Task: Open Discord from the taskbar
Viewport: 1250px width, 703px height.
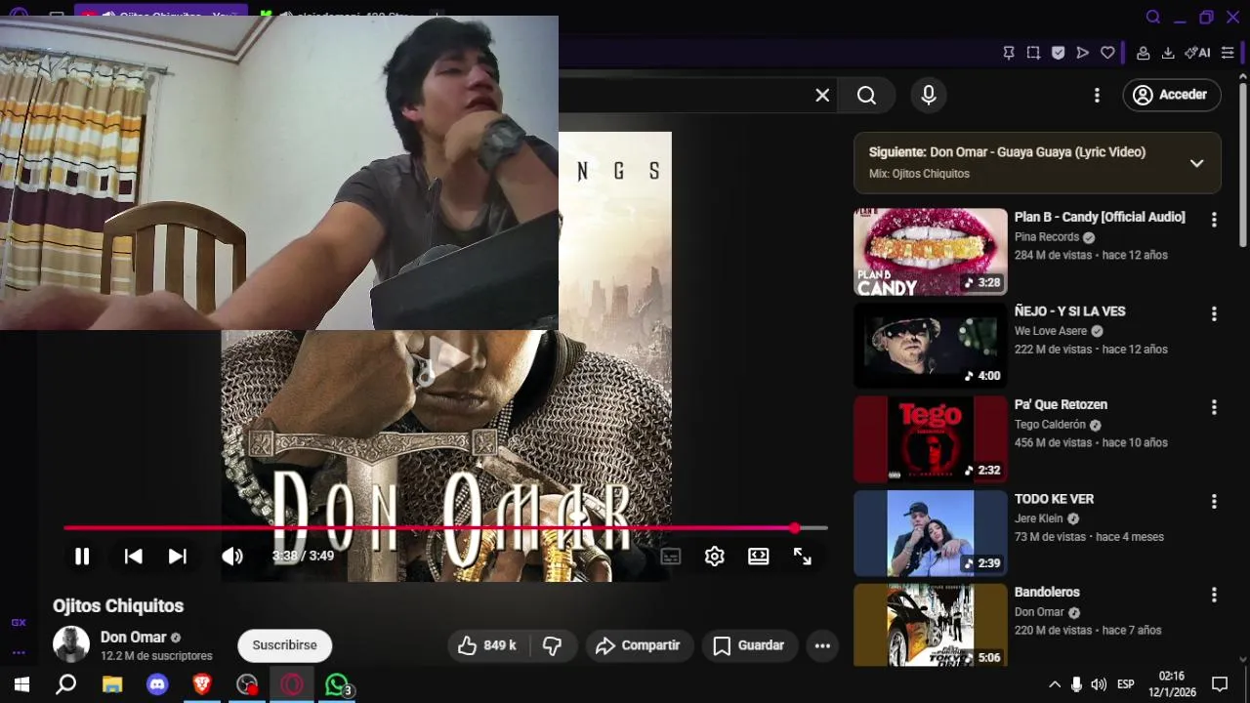Action: (x=157, y=684)
